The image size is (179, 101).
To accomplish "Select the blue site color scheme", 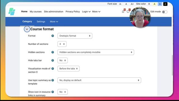I will (x=160, y=4).
